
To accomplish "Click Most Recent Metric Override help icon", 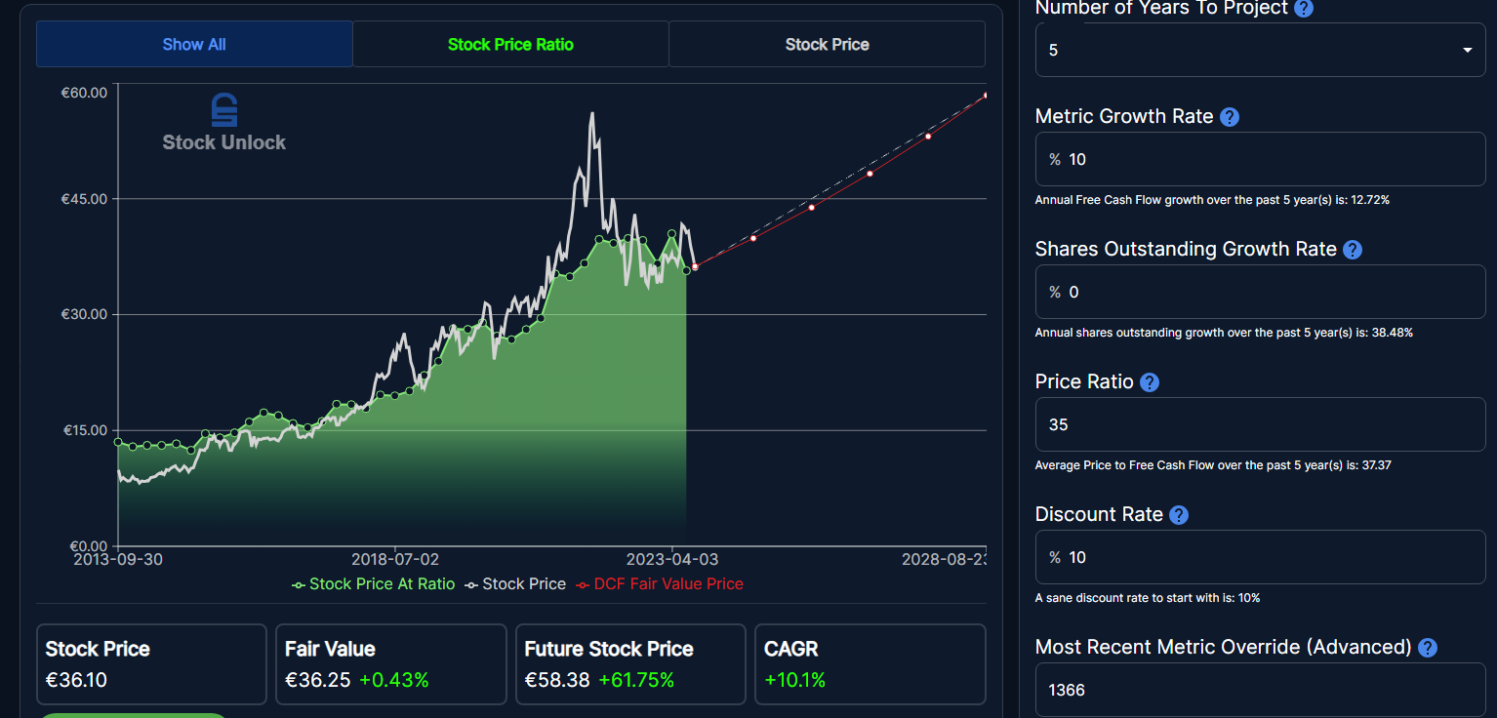I will [x=1428, y=648].
